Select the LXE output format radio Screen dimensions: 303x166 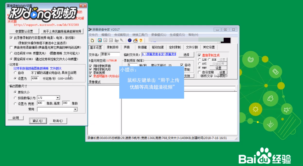(x=200, y=59)
